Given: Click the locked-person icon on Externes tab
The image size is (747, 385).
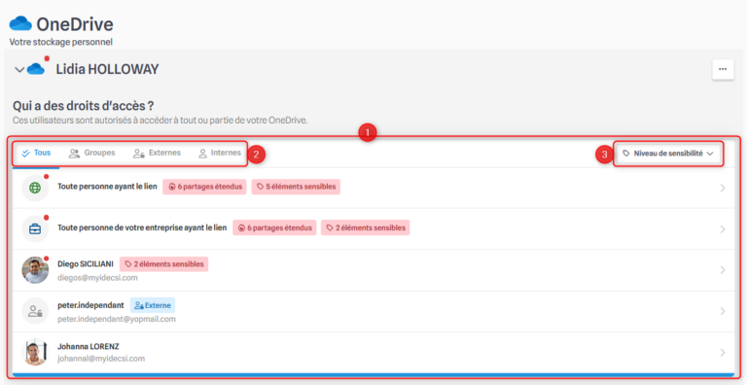Looking at the screenshot, I should [x=139, y=154].
